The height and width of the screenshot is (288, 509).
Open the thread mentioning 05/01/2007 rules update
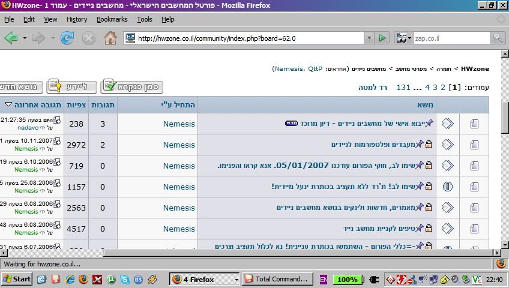(x=316, y=166)
